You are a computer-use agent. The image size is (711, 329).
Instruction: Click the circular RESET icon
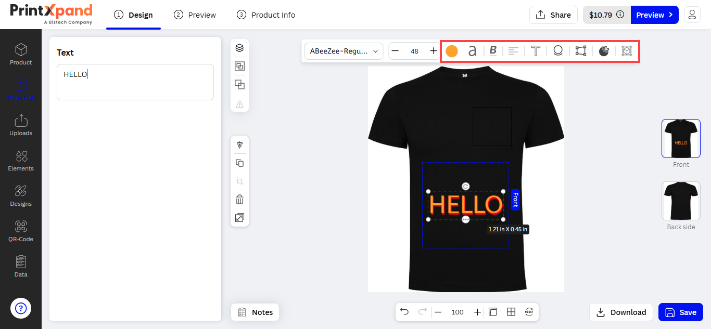tap(529, 312)
